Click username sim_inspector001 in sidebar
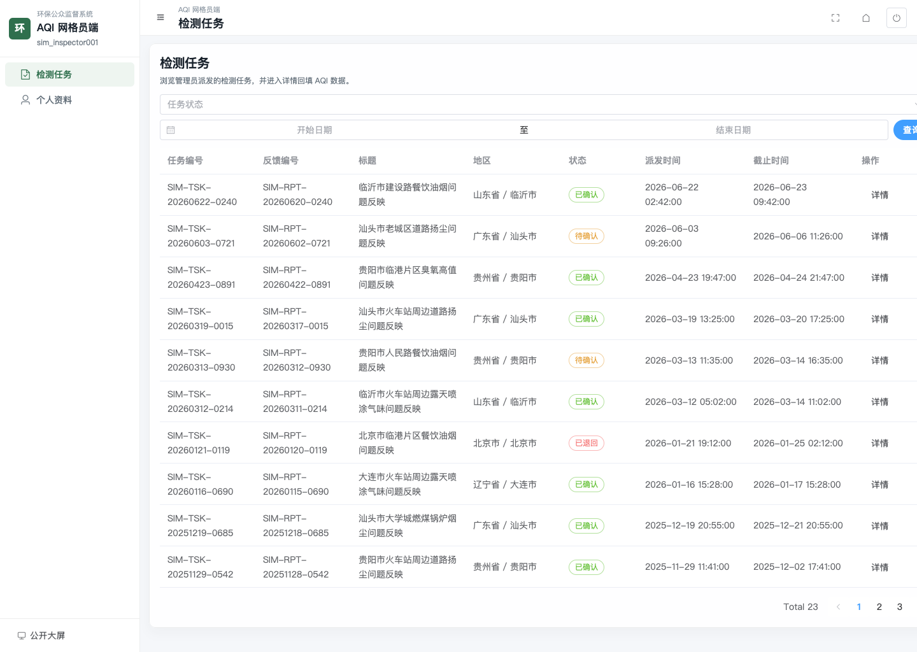 point(68,43)
